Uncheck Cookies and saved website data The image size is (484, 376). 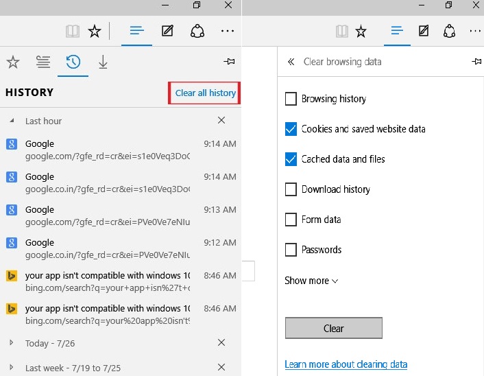(291, 129)
